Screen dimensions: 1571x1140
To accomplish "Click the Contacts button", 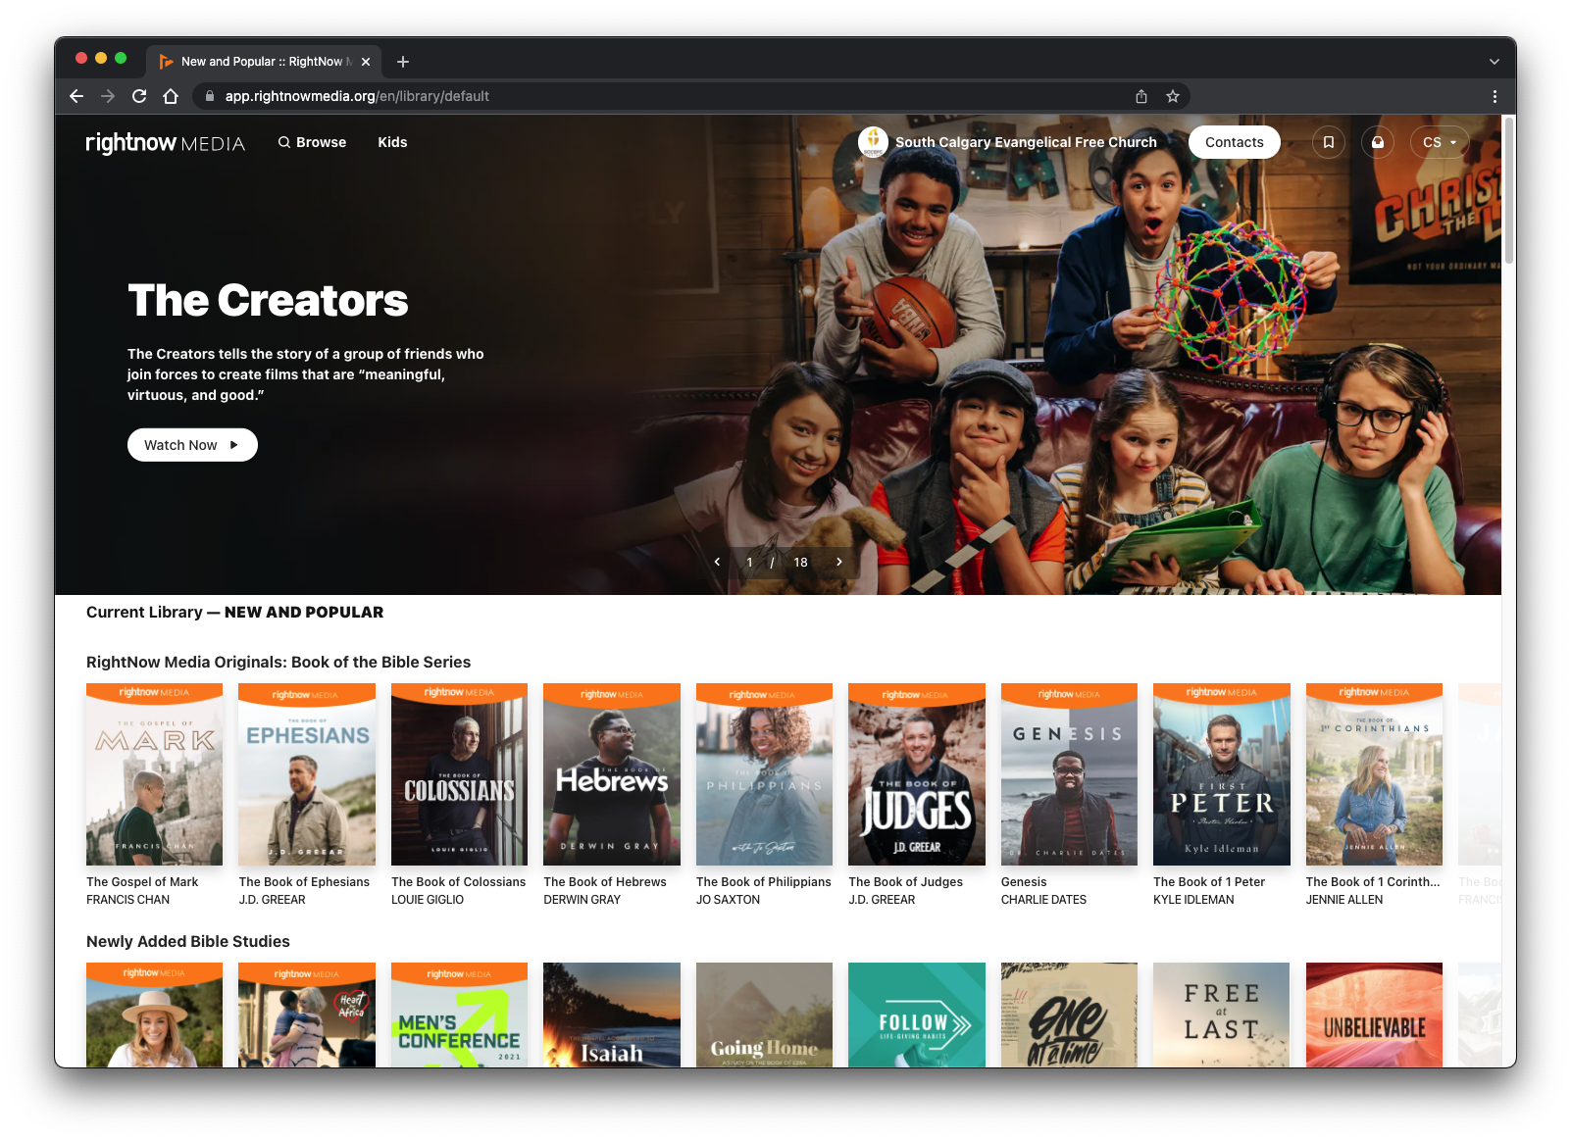I will pos(1235,142).
